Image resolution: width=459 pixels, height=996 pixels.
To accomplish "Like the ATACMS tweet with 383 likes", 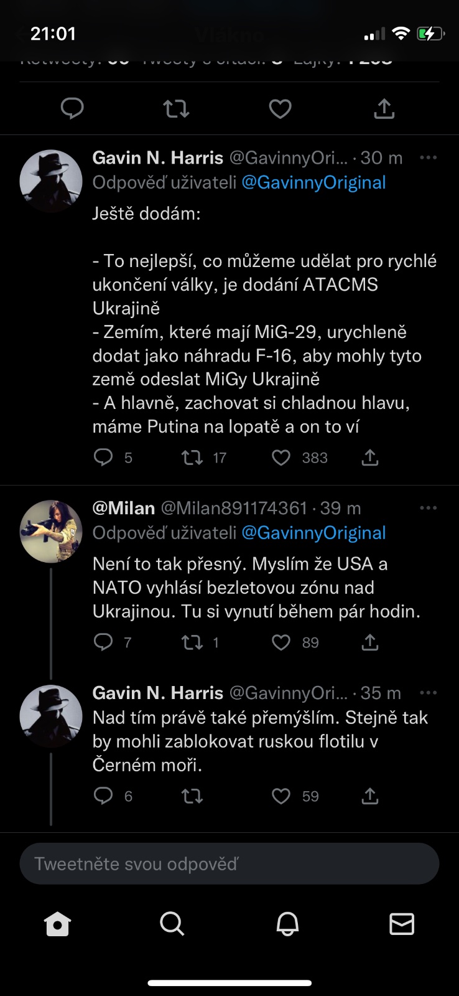I will 281,458.
